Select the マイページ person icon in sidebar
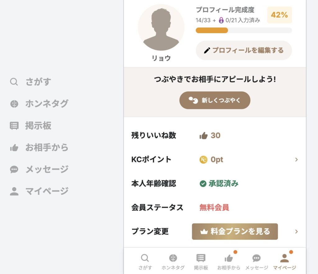 14,191
